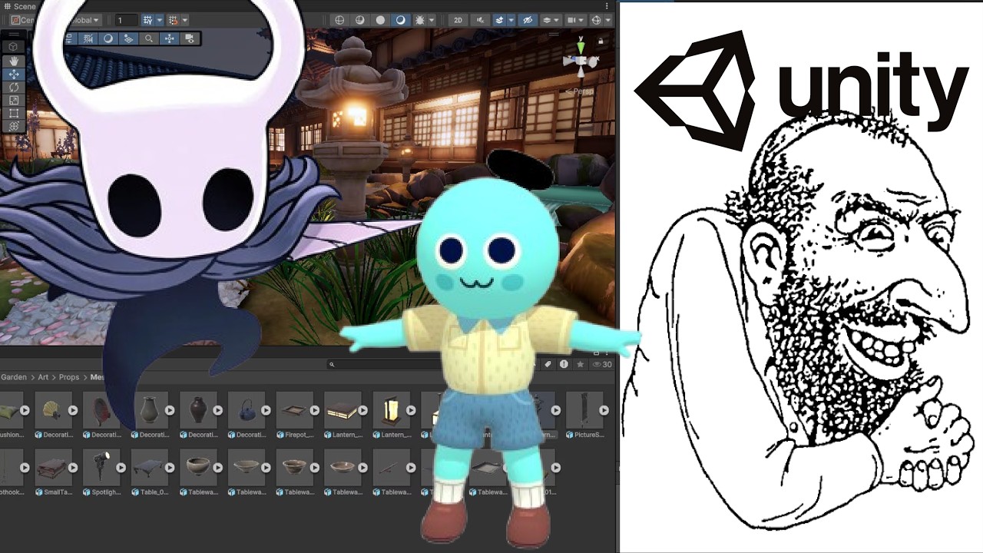This screenshot has width=983, height=553.
Task: Select the Spotligh... asset thumbnail
Action: [x=101, y=467]
